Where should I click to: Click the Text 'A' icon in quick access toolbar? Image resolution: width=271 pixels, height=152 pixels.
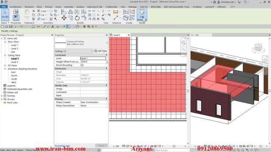coord(53,27)
